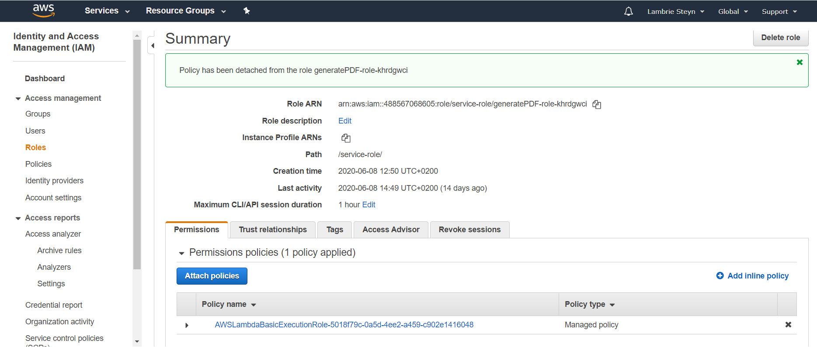
Task: Open the AWSLambdaBasicExecutionRole policy link
Action: pyautogui.click(x=344, y=325)
